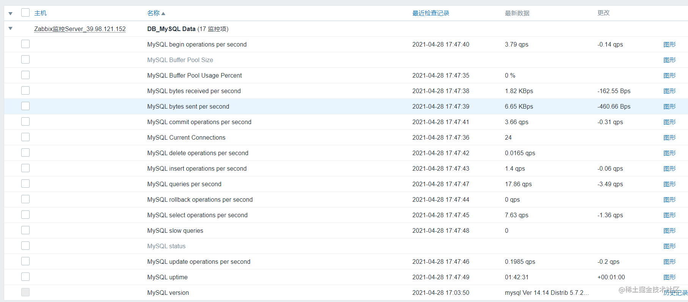Open 图形 for MySQL delete operations per second
Screen dimensions: 688x302
(669, 153)
